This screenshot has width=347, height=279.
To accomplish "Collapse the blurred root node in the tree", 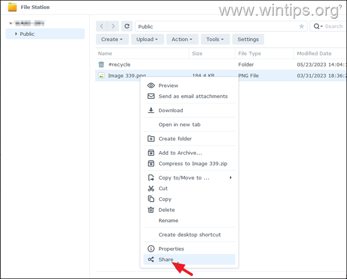I will click(10, 23).
